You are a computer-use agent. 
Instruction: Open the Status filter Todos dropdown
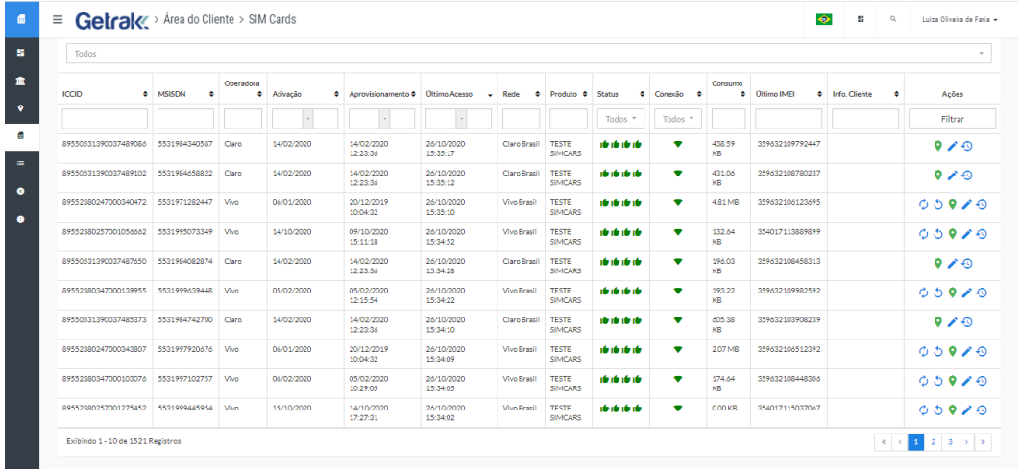click(x=620, y=119)
